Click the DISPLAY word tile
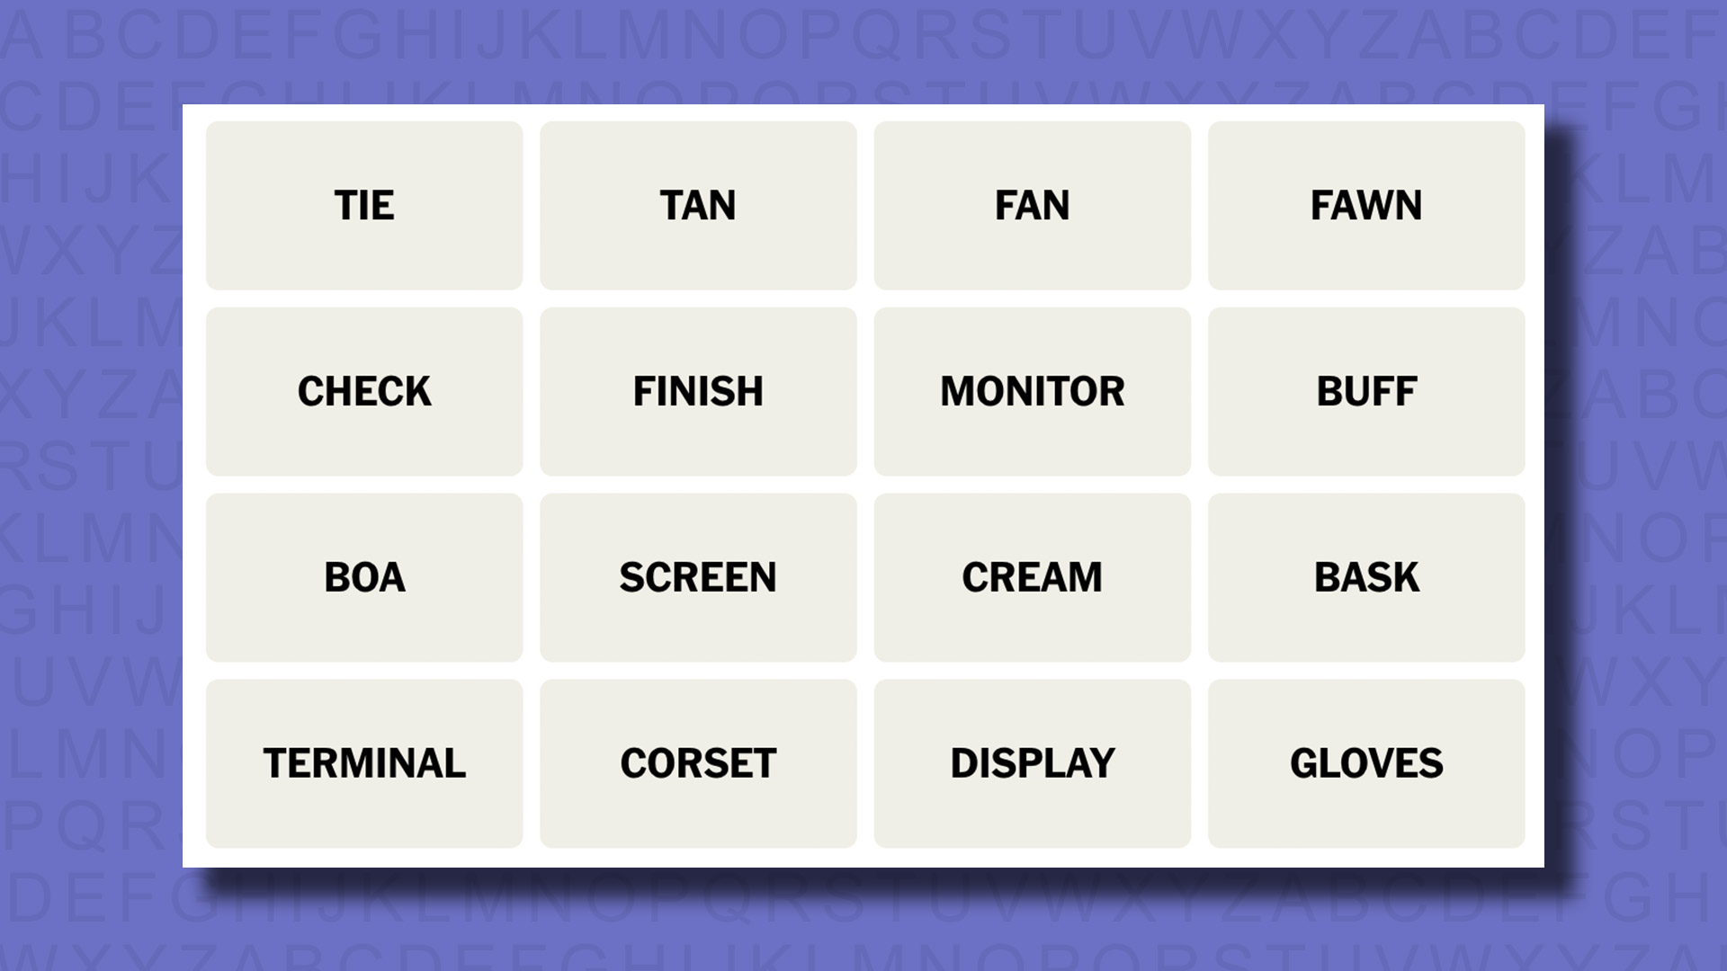 [x=1032, y=762]
